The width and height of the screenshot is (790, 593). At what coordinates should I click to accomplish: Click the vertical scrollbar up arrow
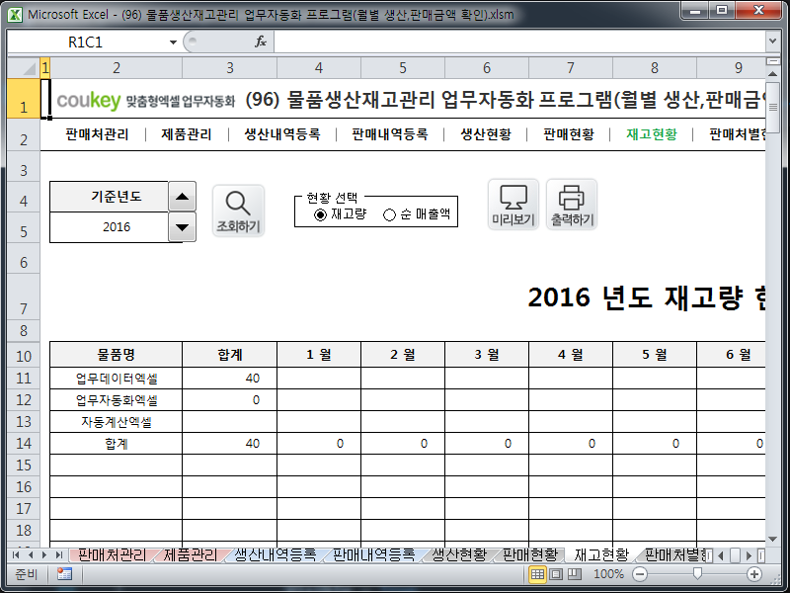pyautogui.click(x=773, y=73)
